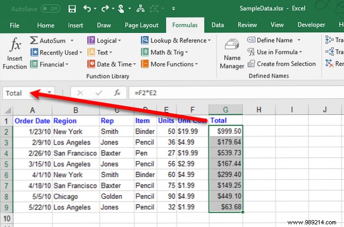The image size is (344, 227).
Task: Select the Pen cell in the Item column
Action: [x=145, y=153]
